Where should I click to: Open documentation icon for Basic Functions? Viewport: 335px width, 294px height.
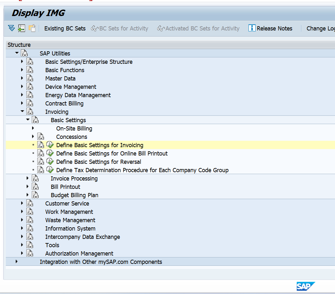tap(30, 70)
